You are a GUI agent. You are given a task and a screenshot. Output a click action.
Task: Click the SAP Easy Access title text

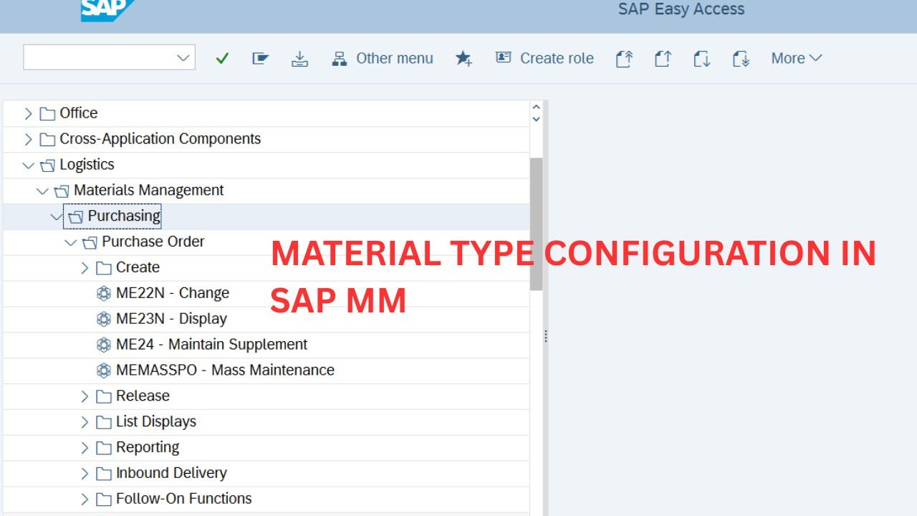(681, 9)
